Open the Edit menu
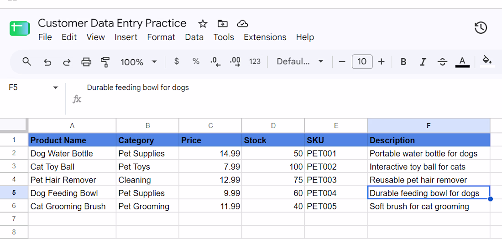This screenshot has height=239, width=502. click(x=69, y=37)
